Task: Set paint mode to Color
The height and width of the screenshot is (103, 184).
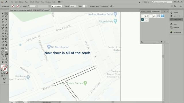Action: click(x=2, y=73)
